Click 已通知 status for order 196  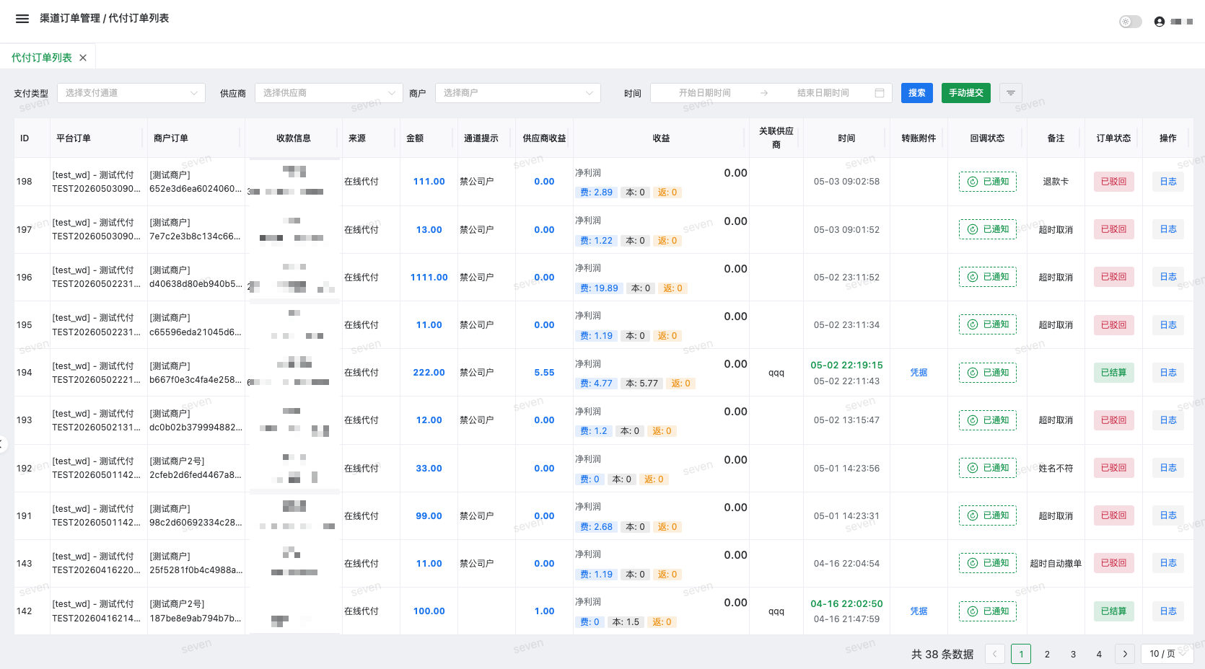tap(988, 277)
